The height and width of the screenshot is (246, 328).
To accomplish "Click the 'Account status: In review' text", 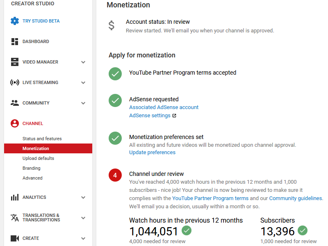I will pyautogui.click(x=158, y=22).
